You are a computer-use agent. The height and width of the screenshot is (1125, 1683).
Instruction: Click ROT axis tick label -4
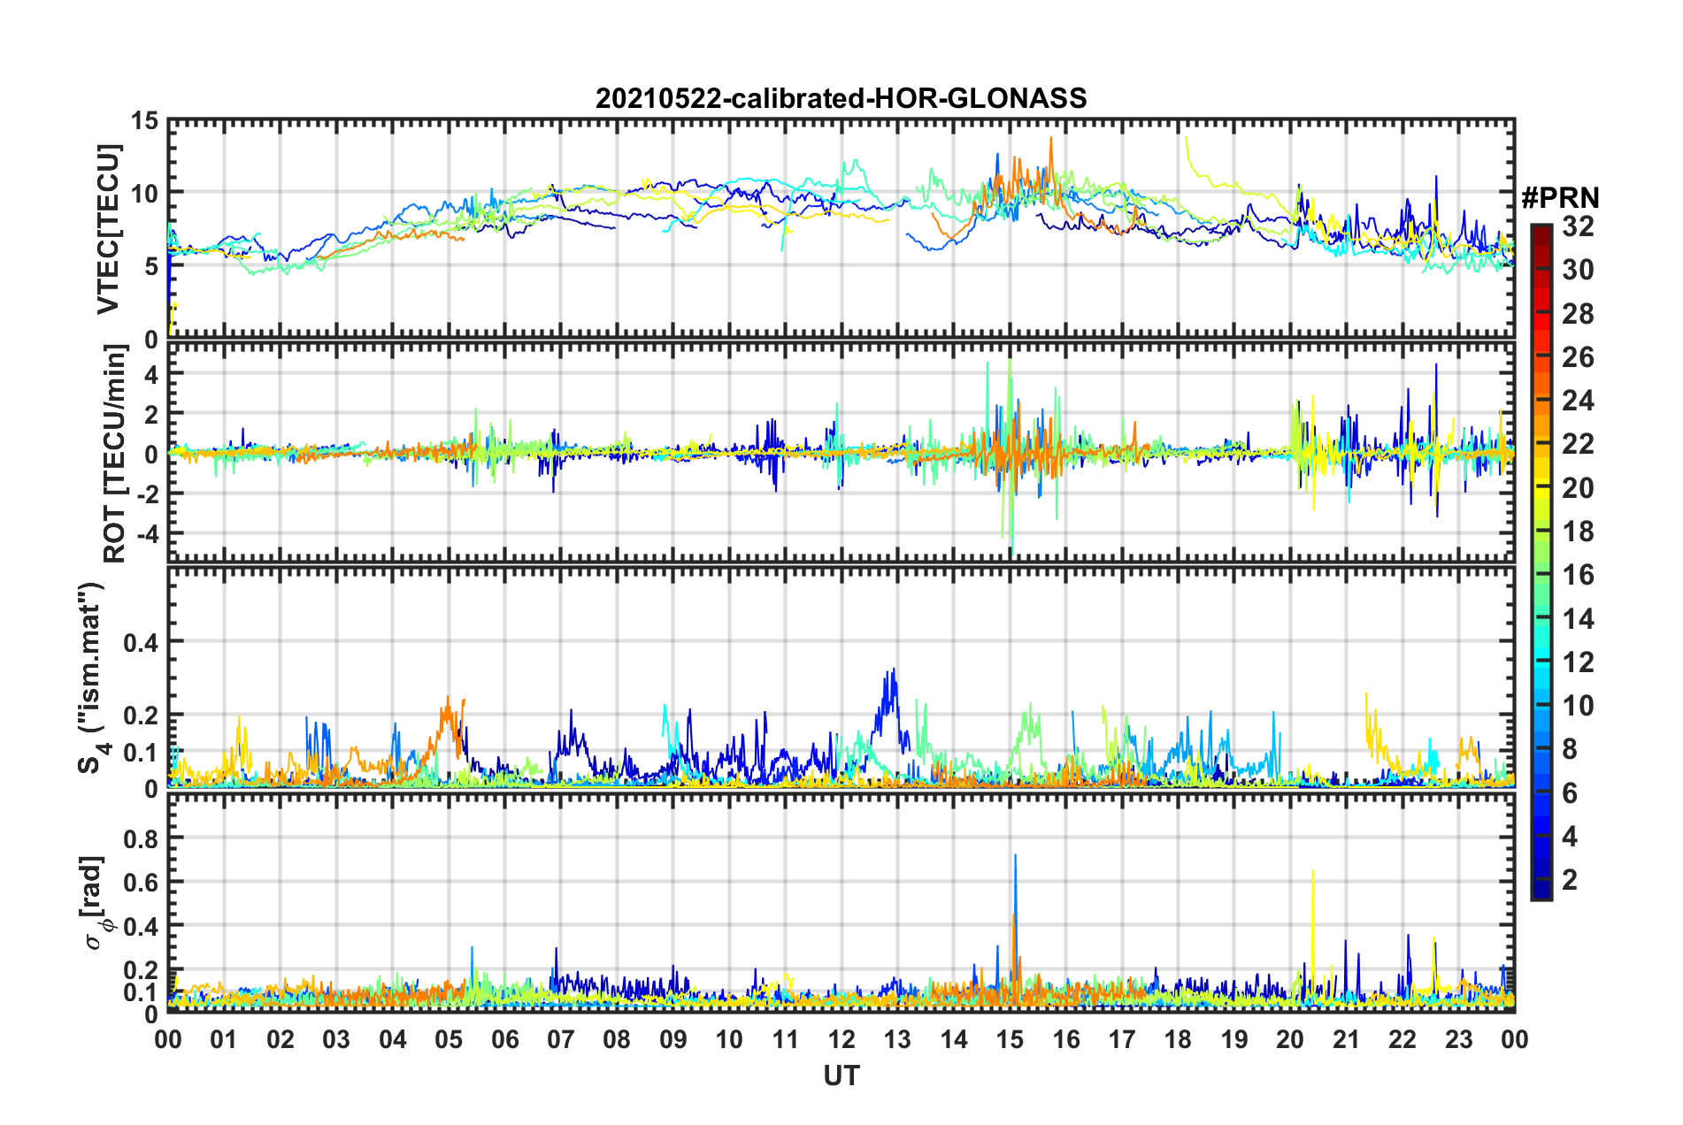150,534
